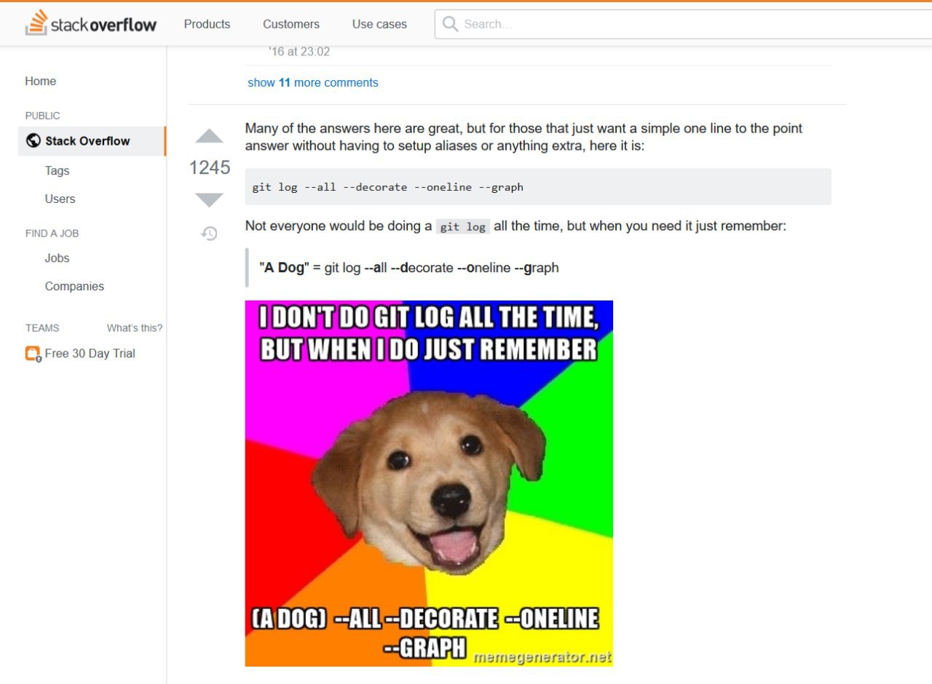
Task: Focus the Search input field
Action: click(x=683, y=24)
